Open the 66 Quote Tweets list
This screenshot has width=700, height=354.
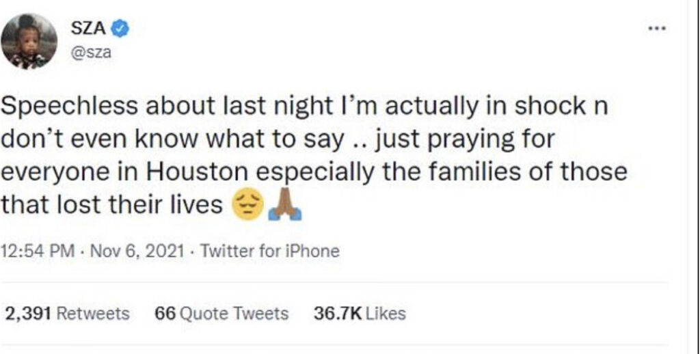[221, 314]
